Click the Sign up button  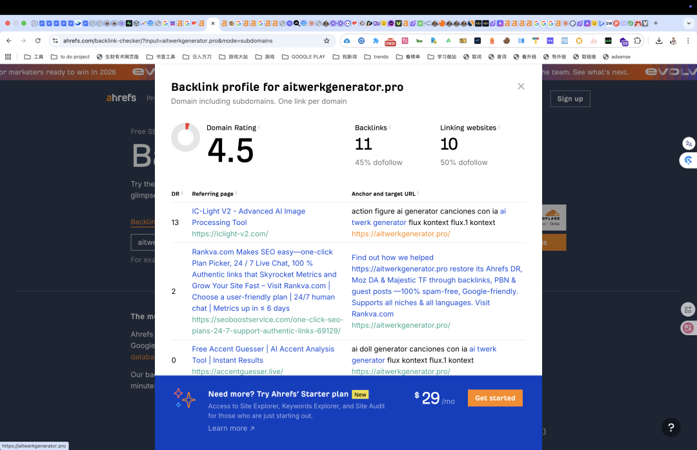pyautogui.click(x=570, y=99)
